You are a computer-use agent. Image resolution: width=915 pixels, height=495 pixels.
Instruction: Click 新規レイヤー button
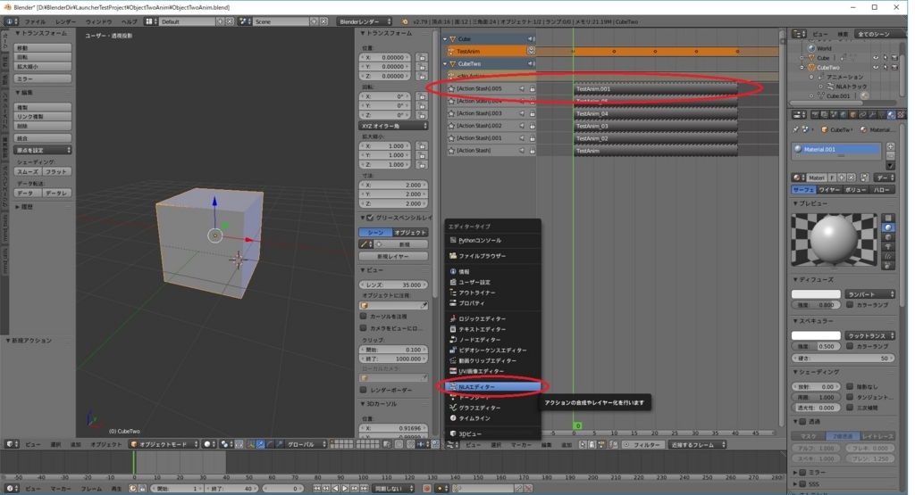(393, 257)
